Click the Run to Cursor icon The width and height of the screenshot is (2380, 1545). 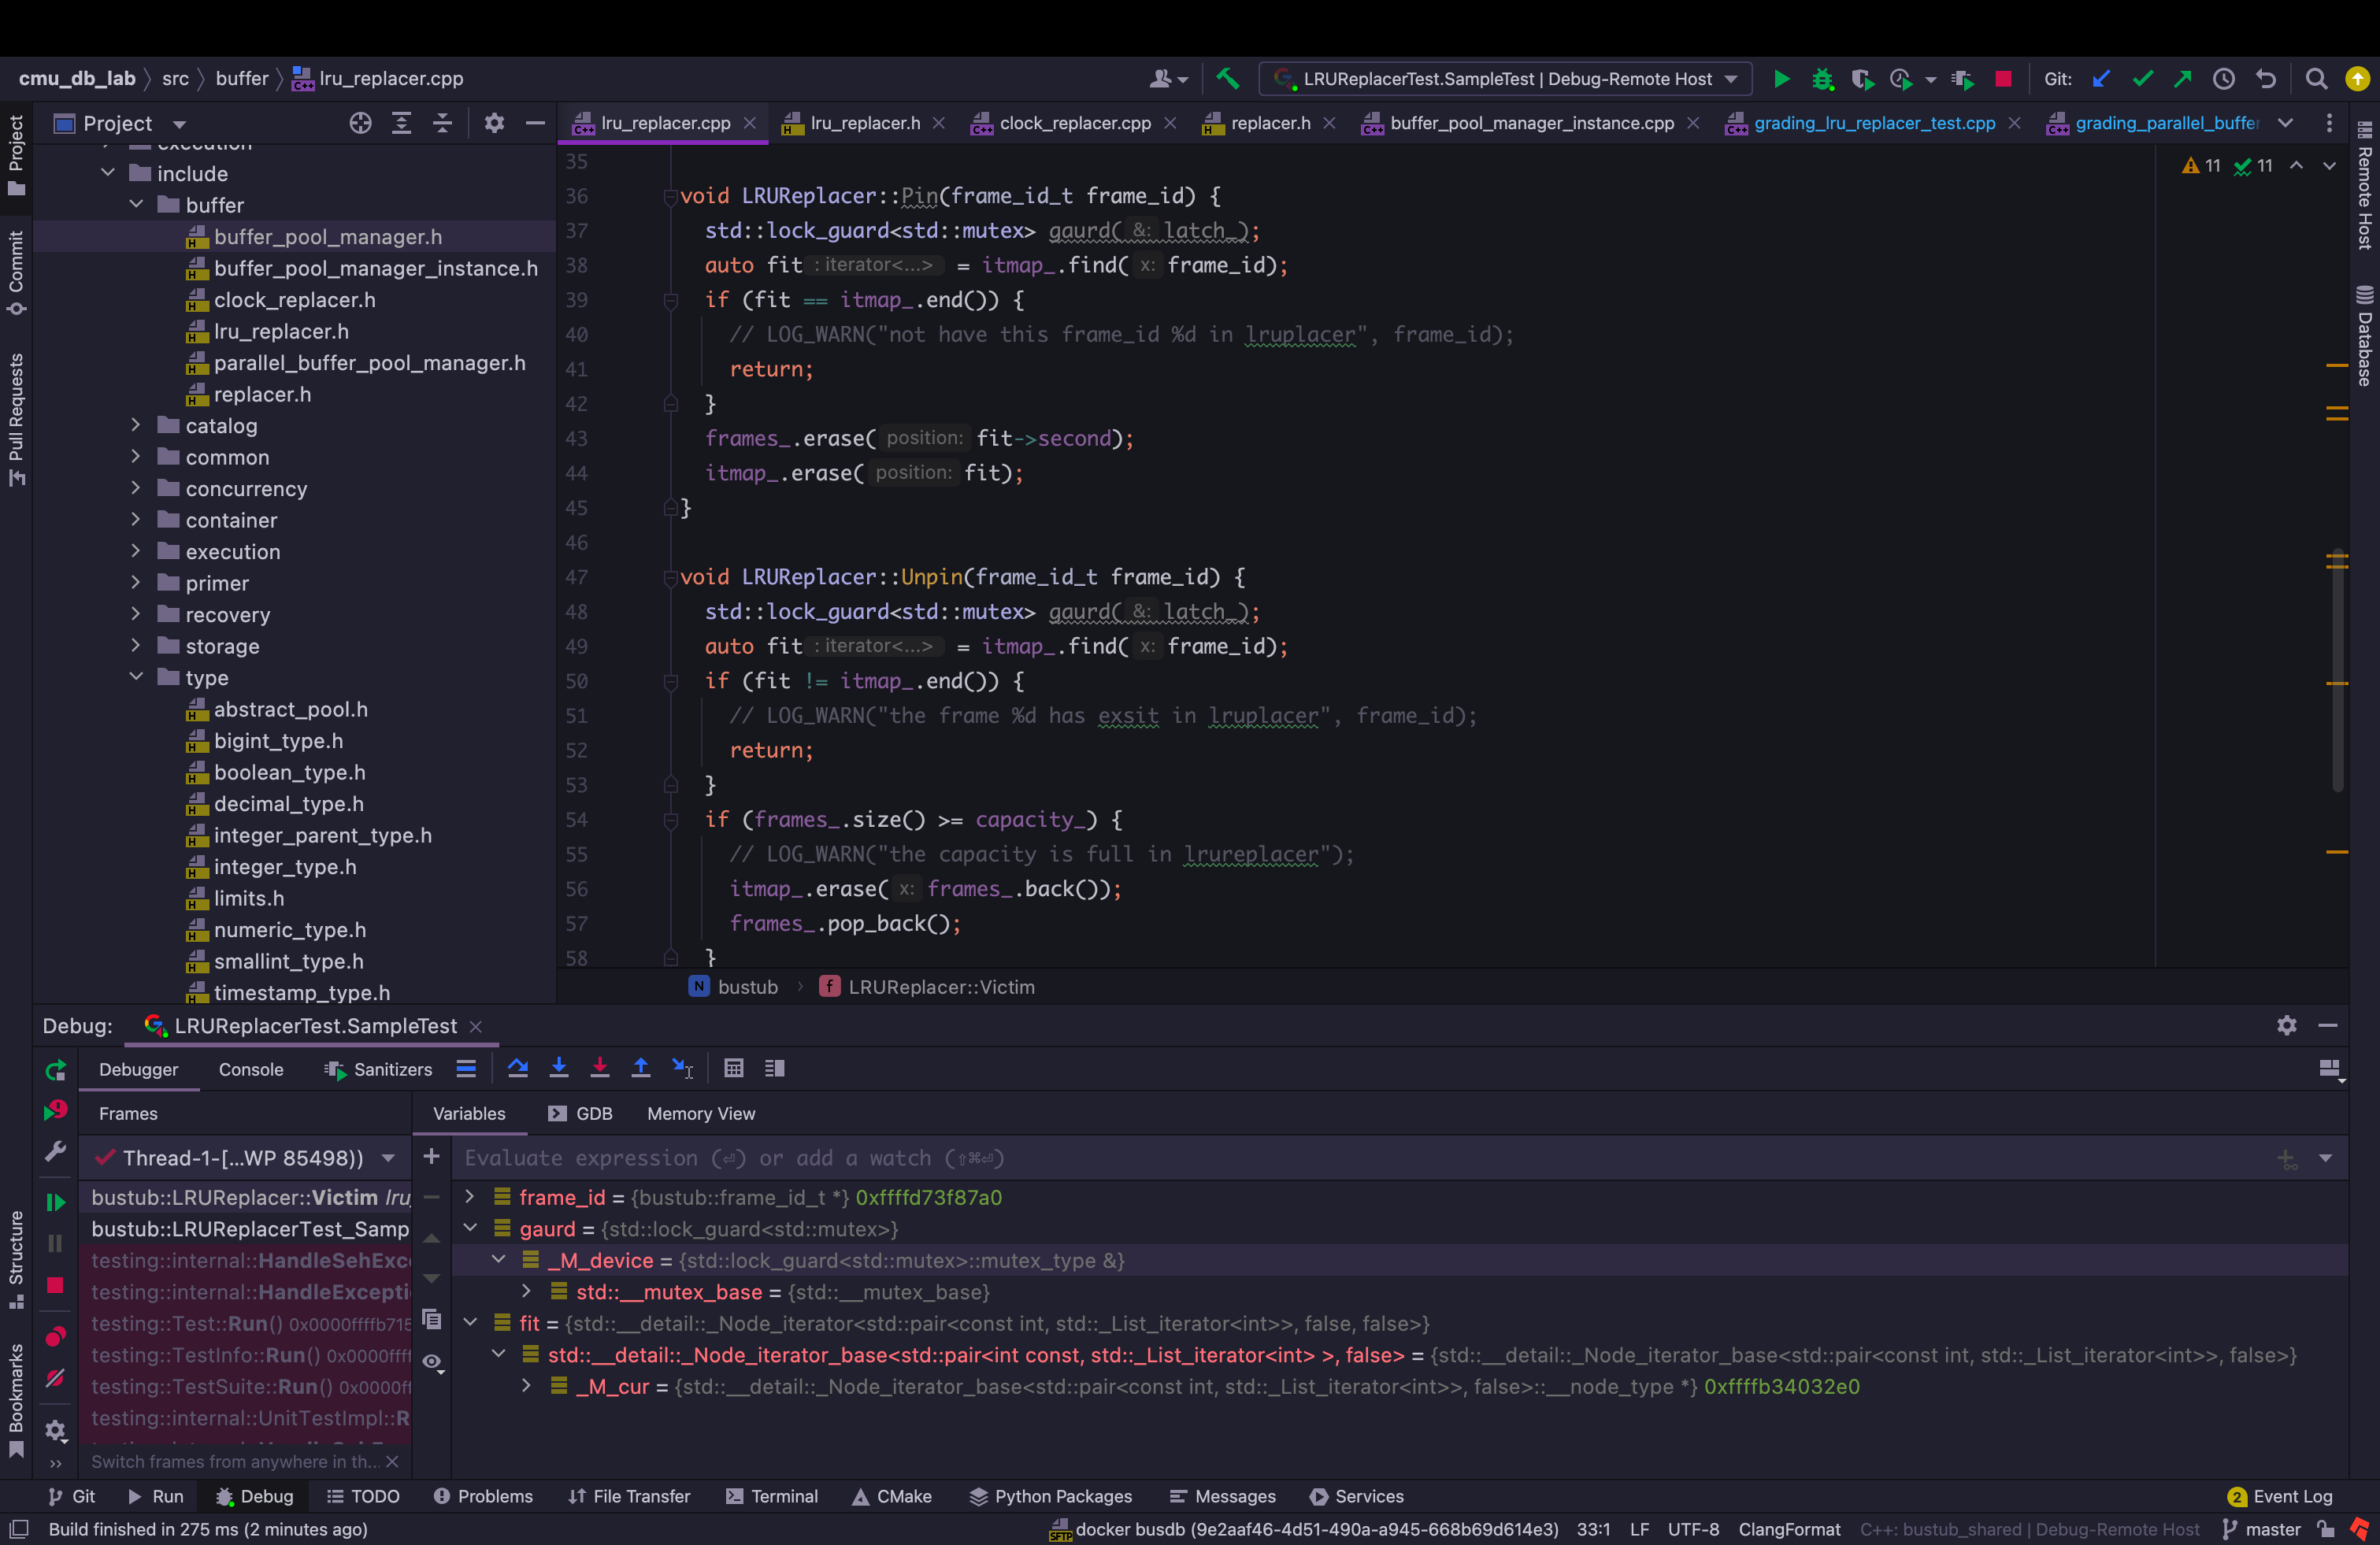tap(683, 1068)
